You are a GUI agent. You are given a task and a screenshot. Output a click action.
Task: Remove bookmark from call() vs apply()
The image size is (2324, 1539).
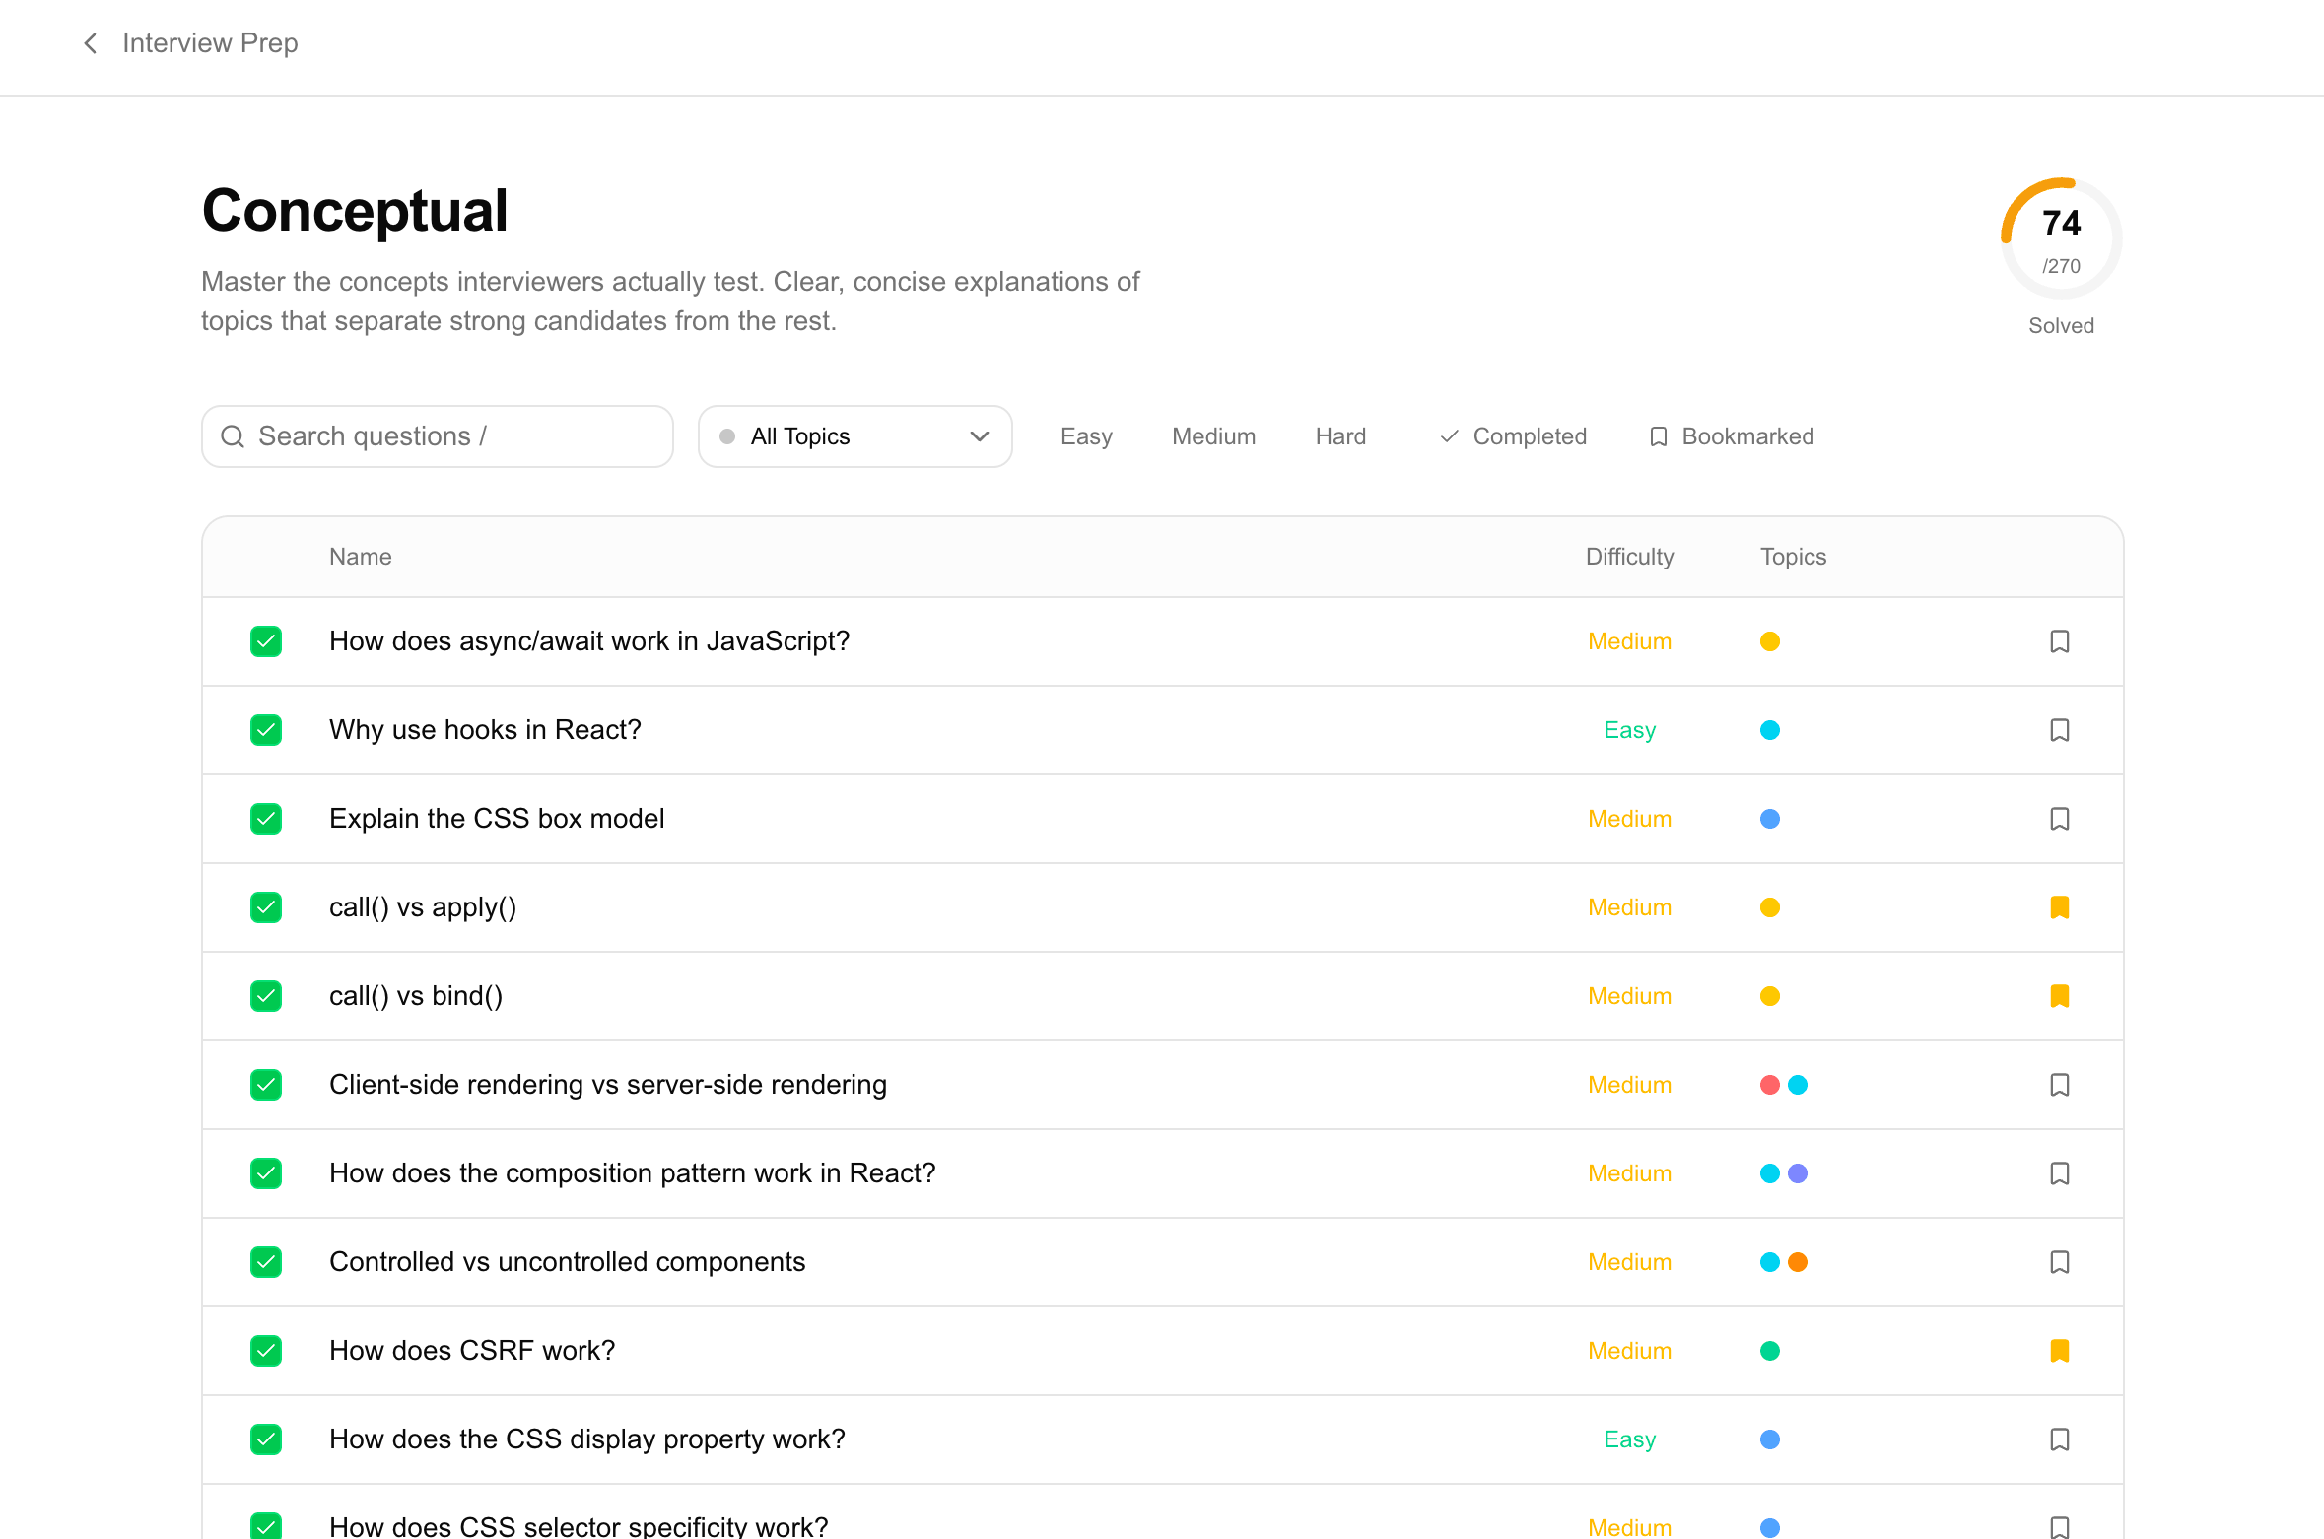2059,907
